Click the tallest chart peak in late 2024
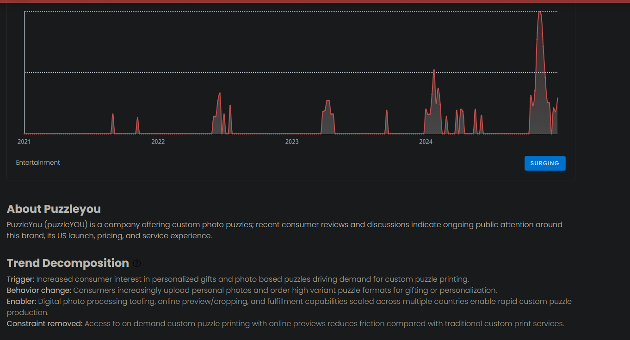This screenshot has height=340, width=630. [x=540, y=13]
